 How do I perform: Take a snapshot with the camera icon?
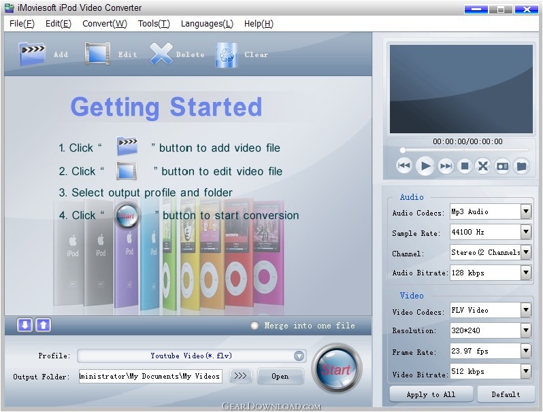coord(502,167)
